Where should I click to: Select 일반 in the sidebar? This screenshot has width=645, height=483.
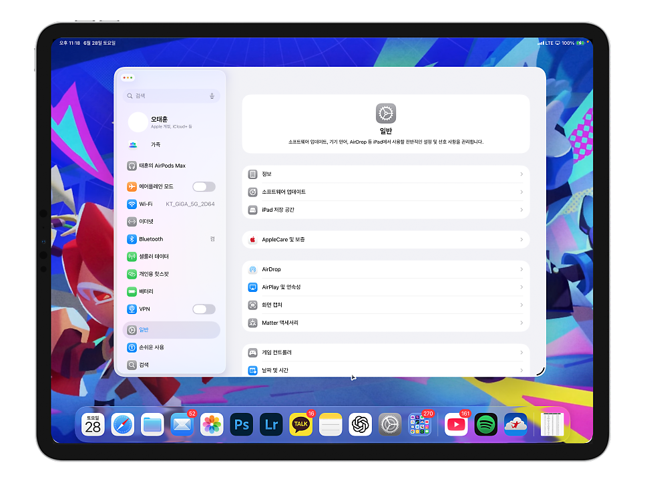[x=171, y=330]
